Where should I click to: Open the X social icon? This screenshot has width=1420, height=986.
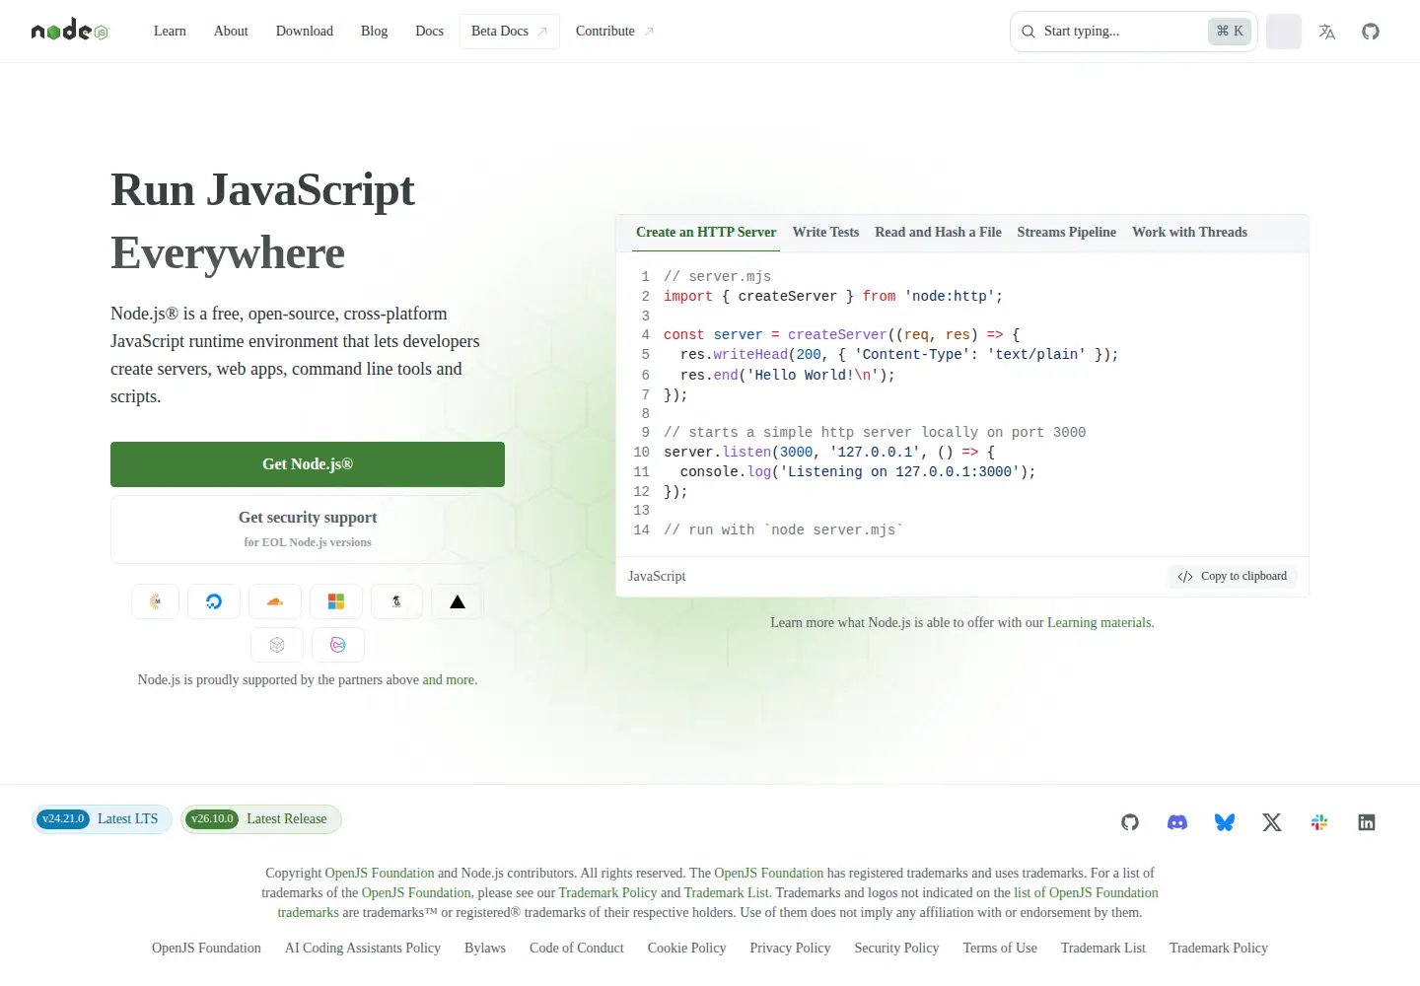[x=1272, y=822]
